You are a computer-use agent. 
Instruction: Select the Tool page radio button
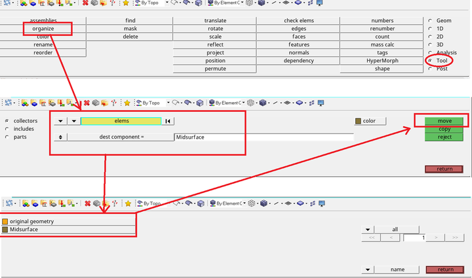[x=430, y=60]
